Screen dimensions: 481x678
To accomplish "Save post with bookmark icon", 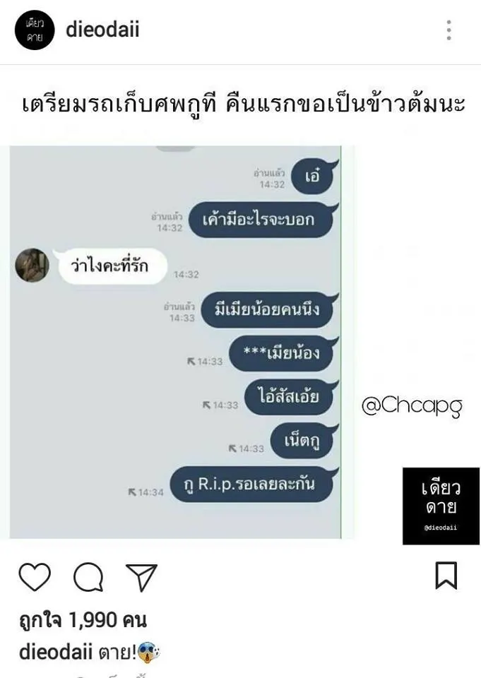I will pyautogui.click(x=446, y=576).
